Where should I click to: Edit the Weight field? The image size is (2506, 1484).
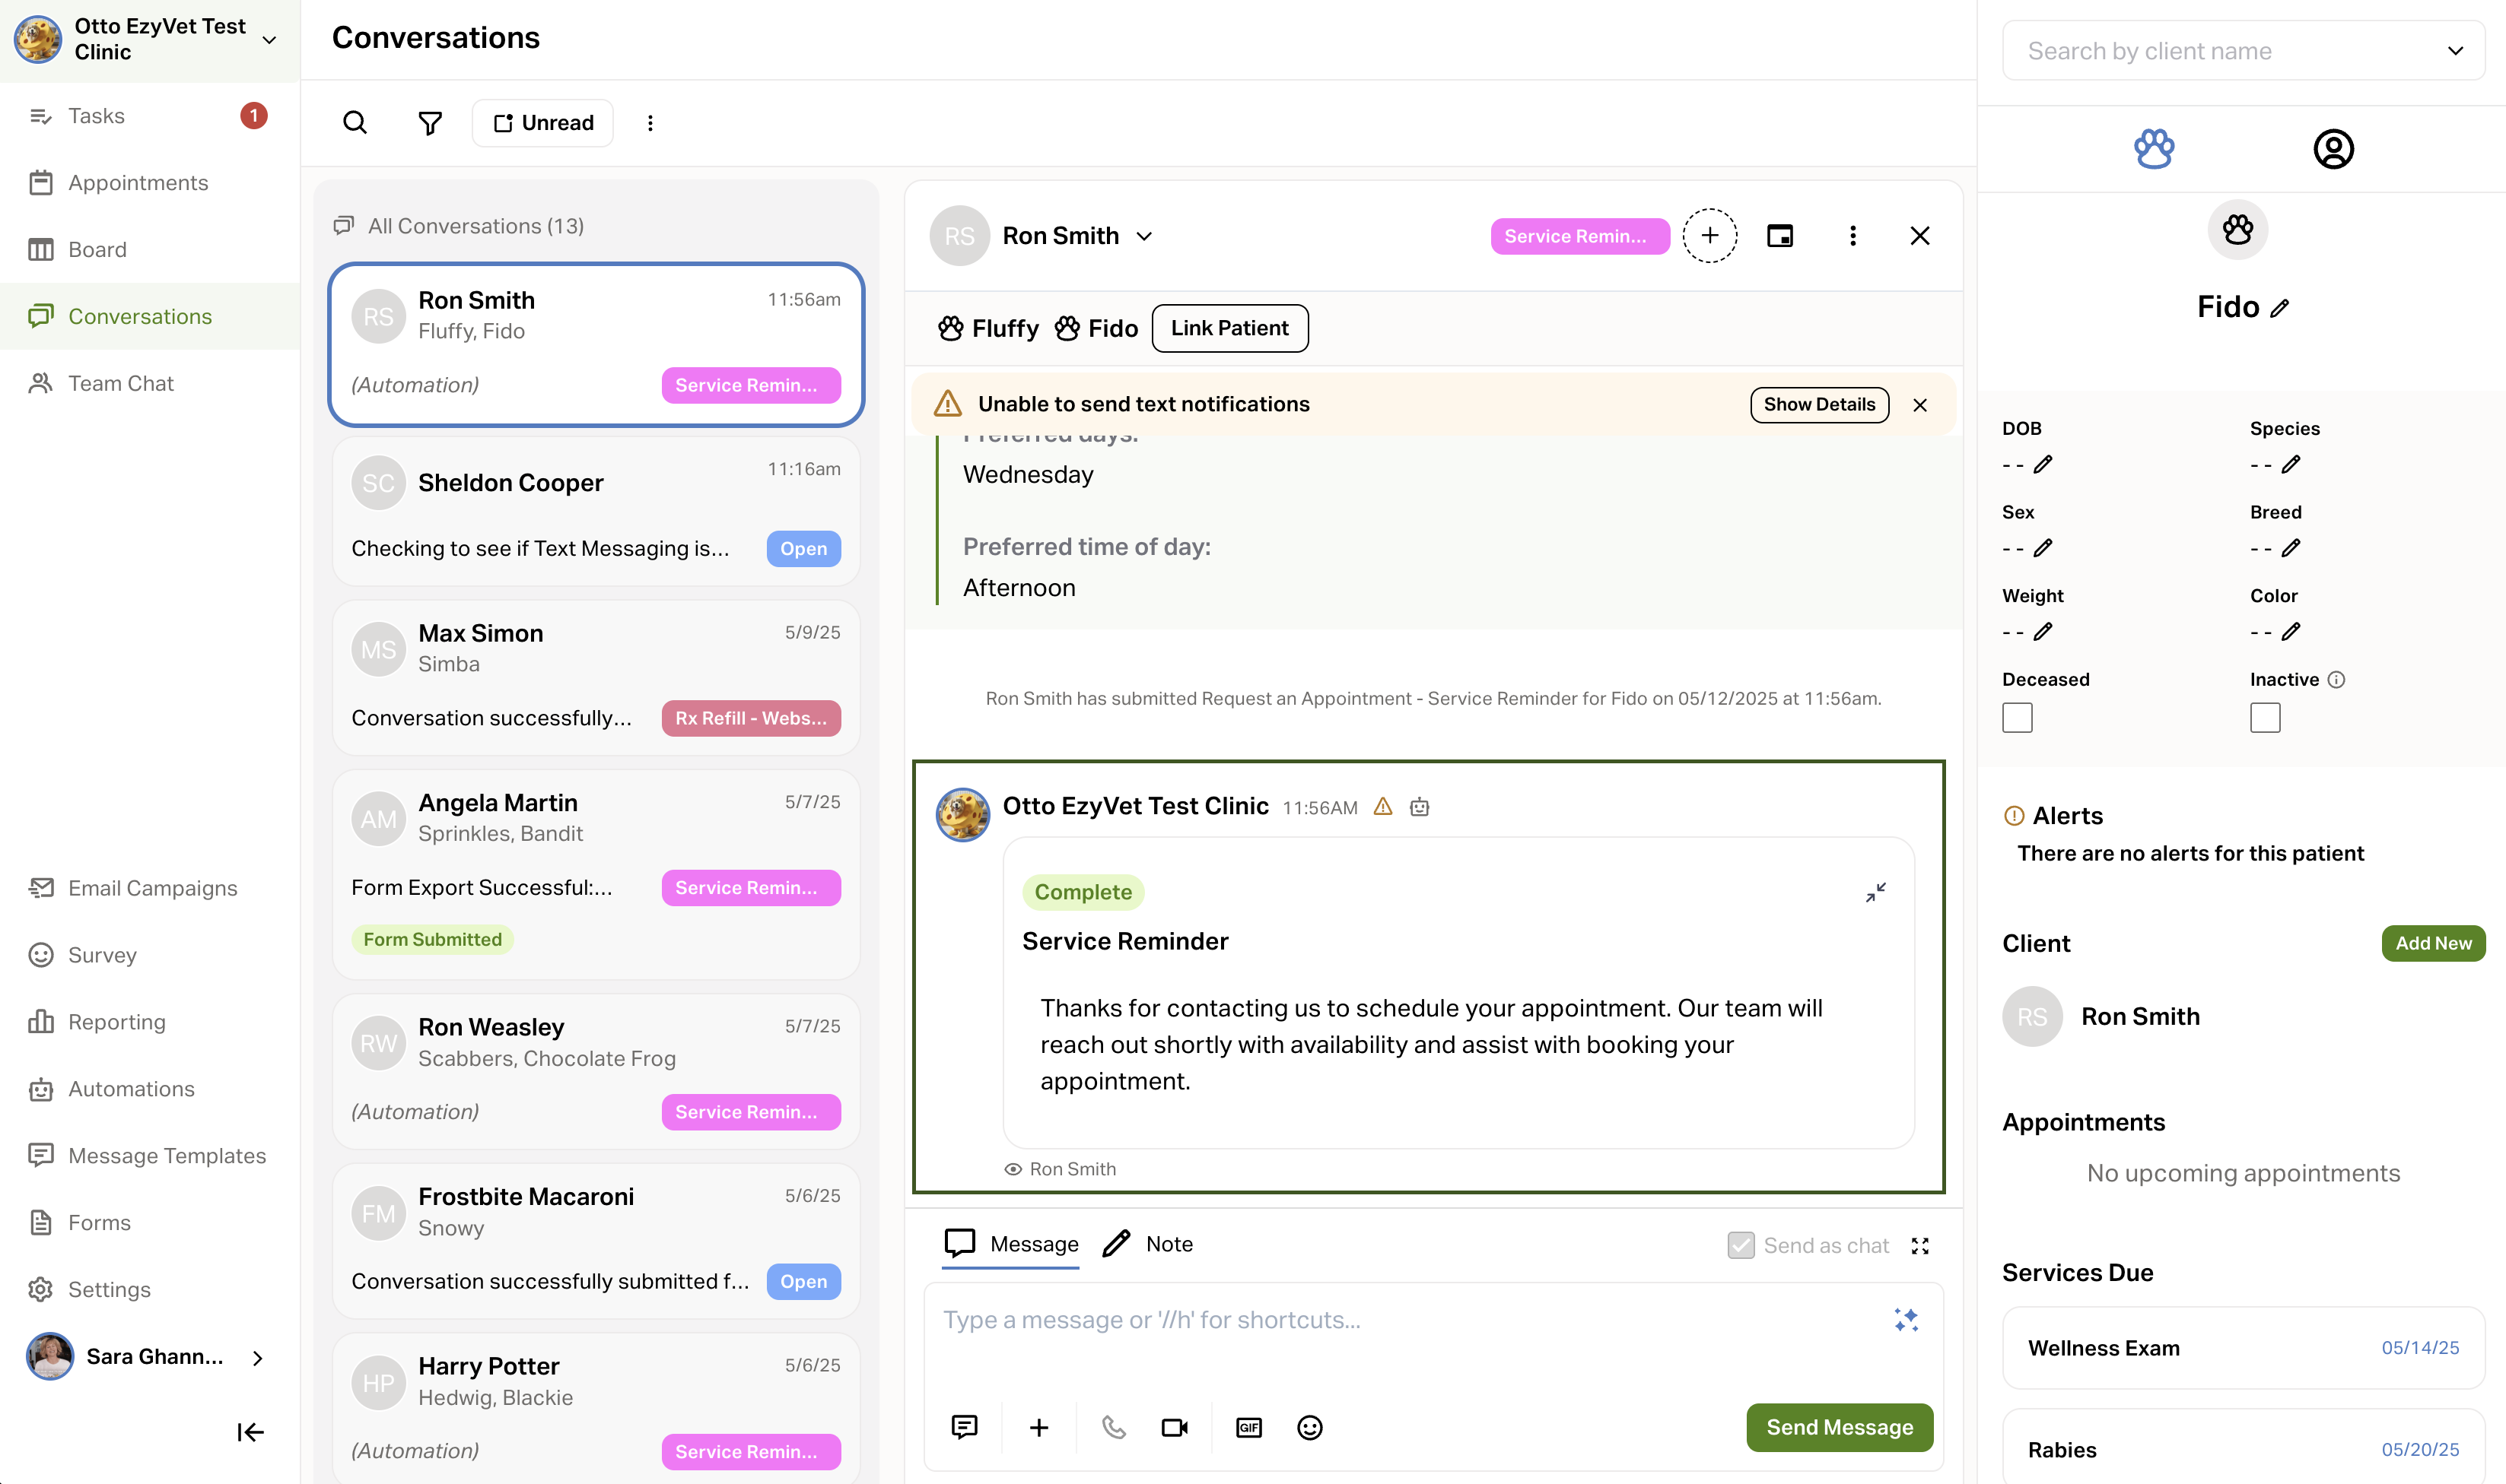point(2043,631)
